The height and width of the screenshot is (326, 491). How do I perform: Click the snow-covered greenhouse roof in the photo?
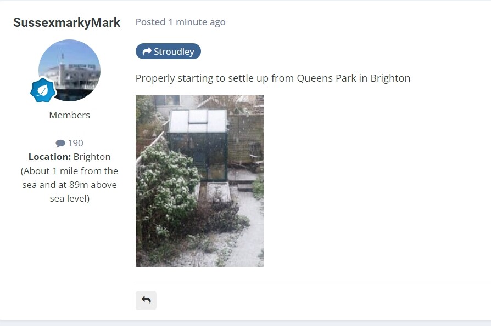tap(198, 121)
